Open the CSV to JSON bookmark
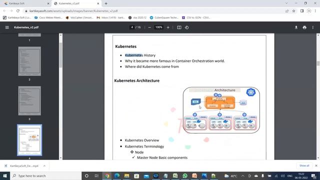Viewport: 320px width, 180px height. pos(196,18)
